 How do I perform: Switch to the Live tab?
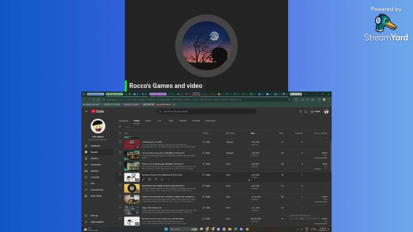159,121
